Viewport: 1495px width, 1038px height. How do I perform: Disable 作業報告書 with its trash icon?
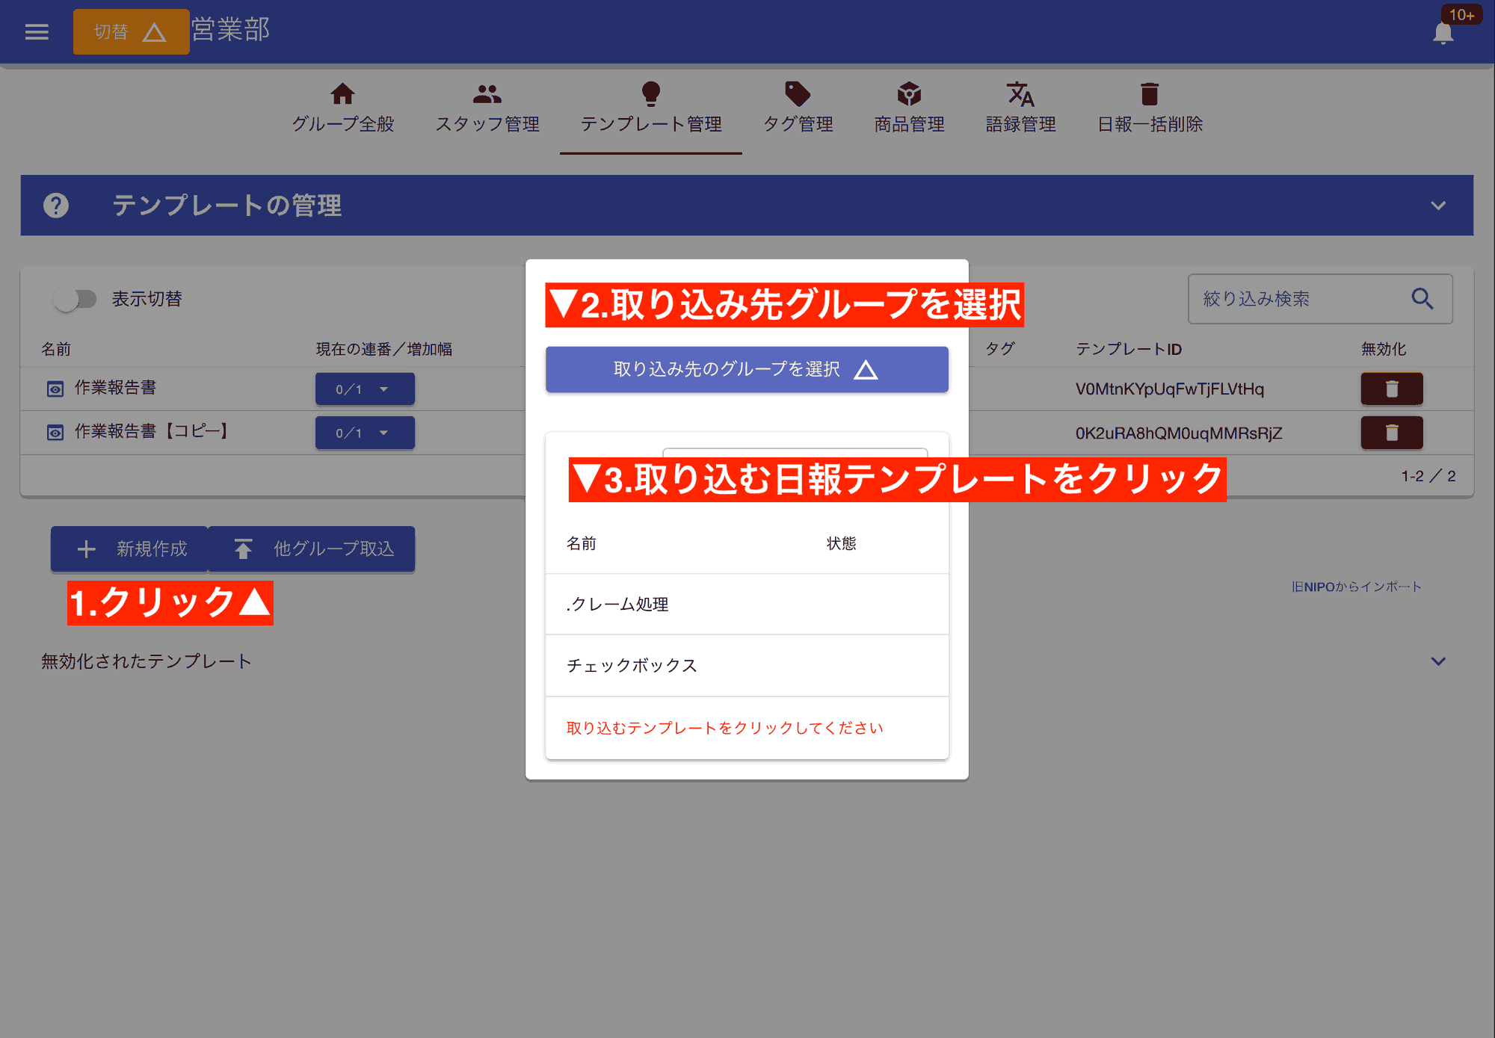click(x=1391, y=389)
